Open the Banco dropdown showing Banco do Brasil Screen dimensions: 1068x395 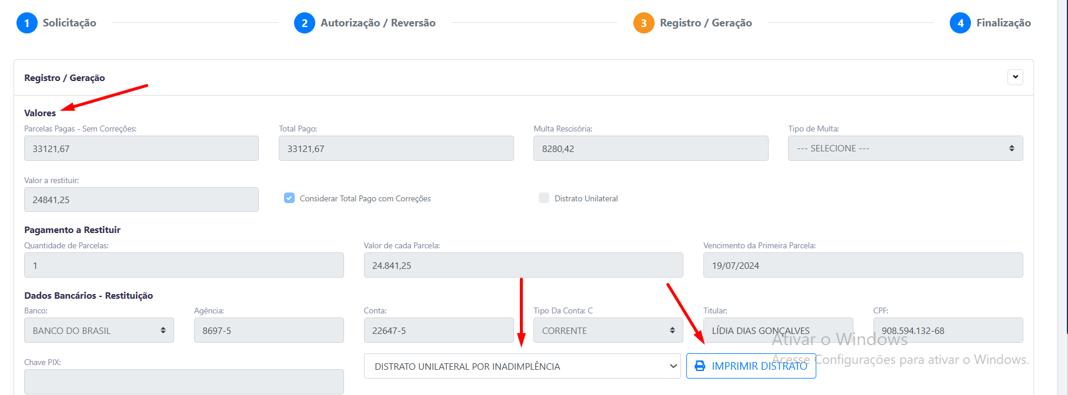pyautogui.click(x=99, y=330)
